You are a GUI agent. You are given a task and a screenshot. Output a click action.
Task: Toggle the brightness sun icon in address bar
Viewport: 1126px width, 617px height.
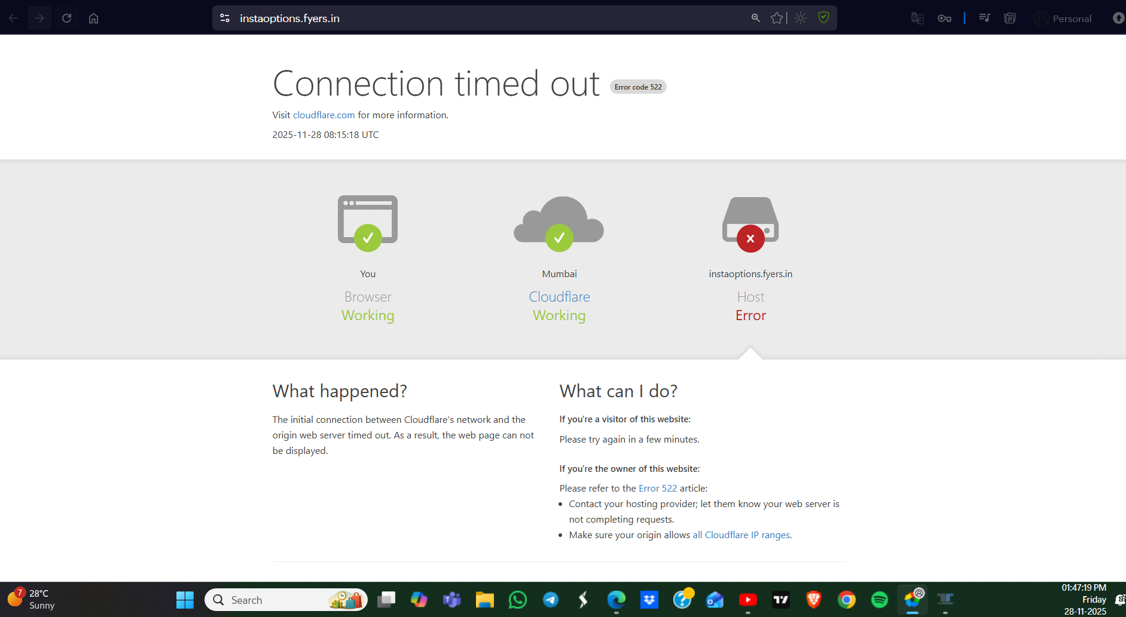point(801,19)
